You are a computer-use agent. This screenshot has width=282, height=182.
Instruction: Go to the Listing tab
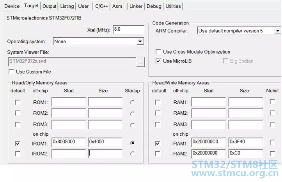[67, 6]
